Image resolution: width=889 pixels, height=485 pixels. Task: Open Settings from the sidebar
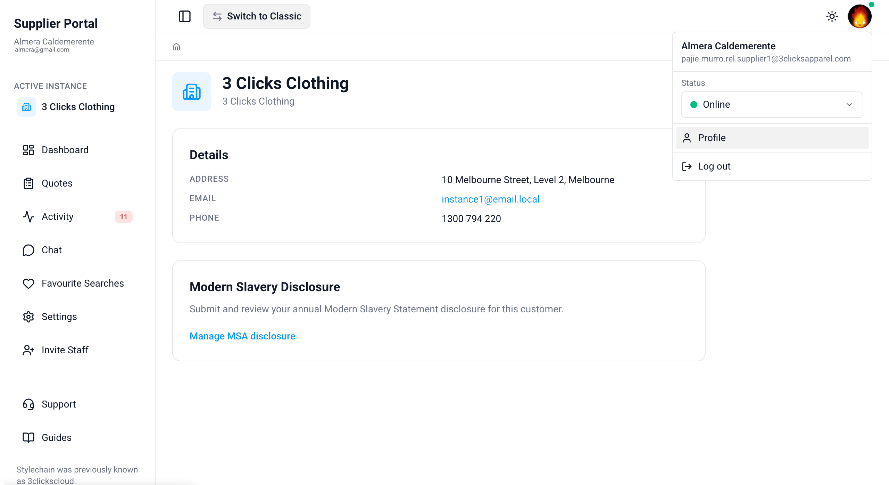coord(77,317)
